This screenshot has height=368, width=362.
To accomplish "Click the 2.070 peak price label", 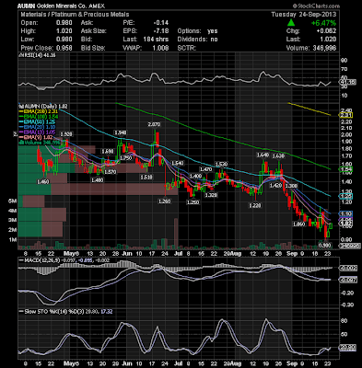I will pos(154,124).
